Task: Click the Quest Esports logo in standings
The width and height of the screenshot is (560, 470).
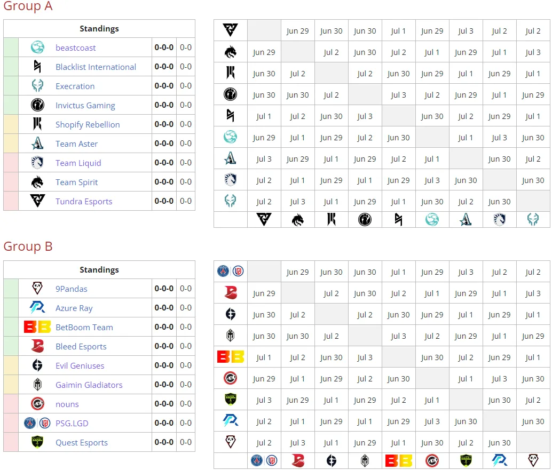Action: point(37,442)
